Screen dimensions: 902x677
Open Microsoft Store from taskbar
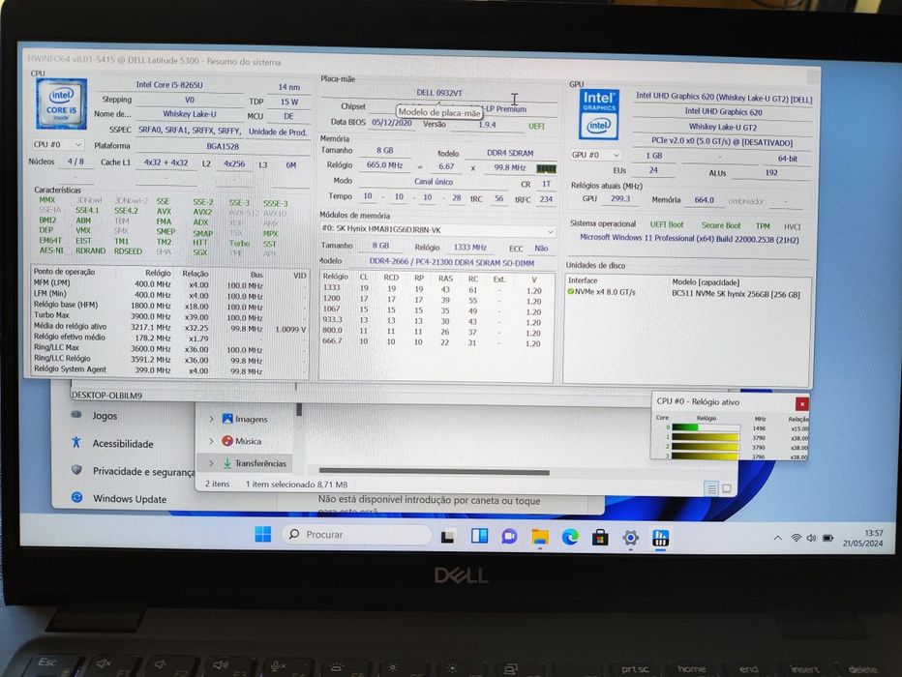[x=600, y=538]
